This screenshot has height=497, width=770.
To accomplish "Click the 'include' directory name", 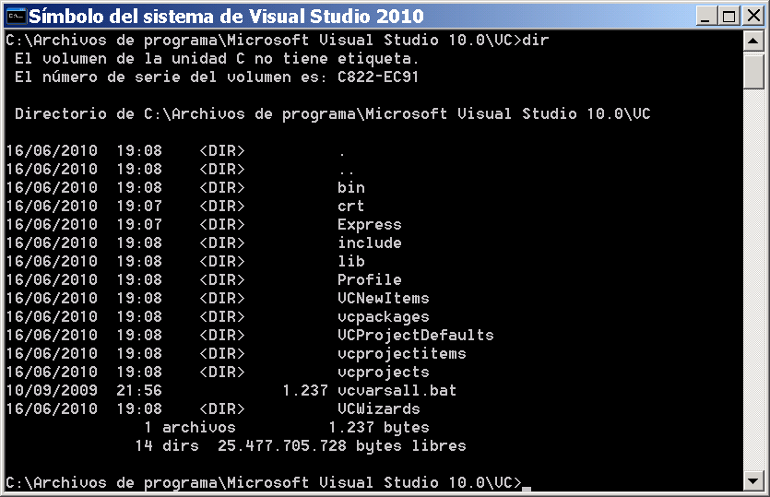I will click(369, 243).
